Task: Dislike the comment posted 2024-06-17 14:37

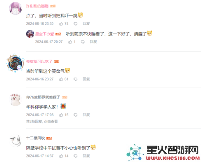Action: [76, 156]
